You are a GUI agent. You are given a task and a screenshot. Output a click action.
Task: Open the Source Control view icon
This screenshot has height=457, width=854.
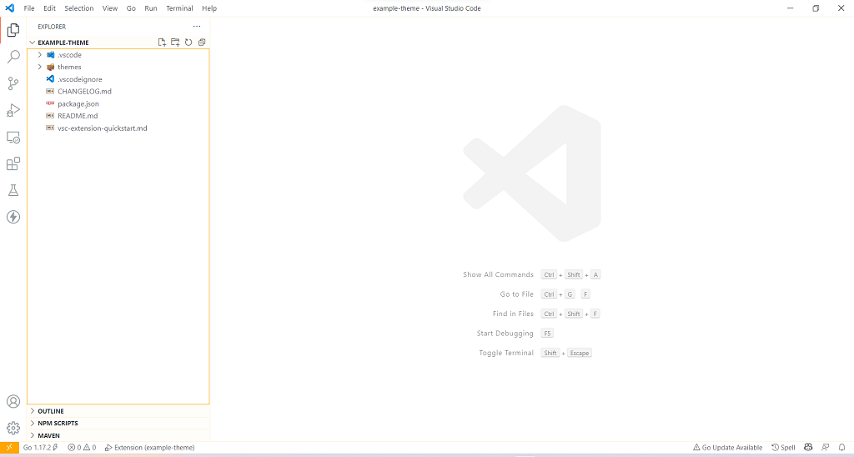[13, 83]
